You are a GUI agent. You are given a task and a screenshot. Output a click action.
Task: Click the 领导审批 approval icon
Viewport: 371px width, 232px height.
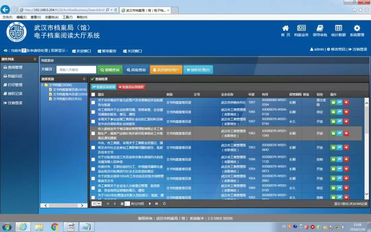[320, 30]
